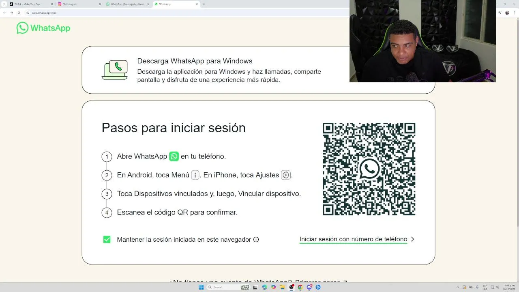Close the WhatsApp | Mensajería tab
Viewport: 519px width, 292px height.
148,4
